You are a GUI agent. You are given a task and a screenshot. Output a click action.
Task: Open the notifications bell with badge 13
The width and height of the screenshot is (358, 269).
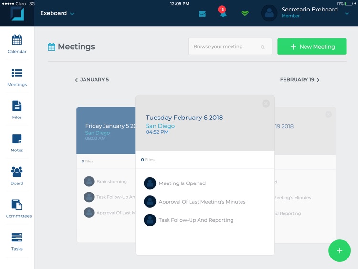coord(222,12)
